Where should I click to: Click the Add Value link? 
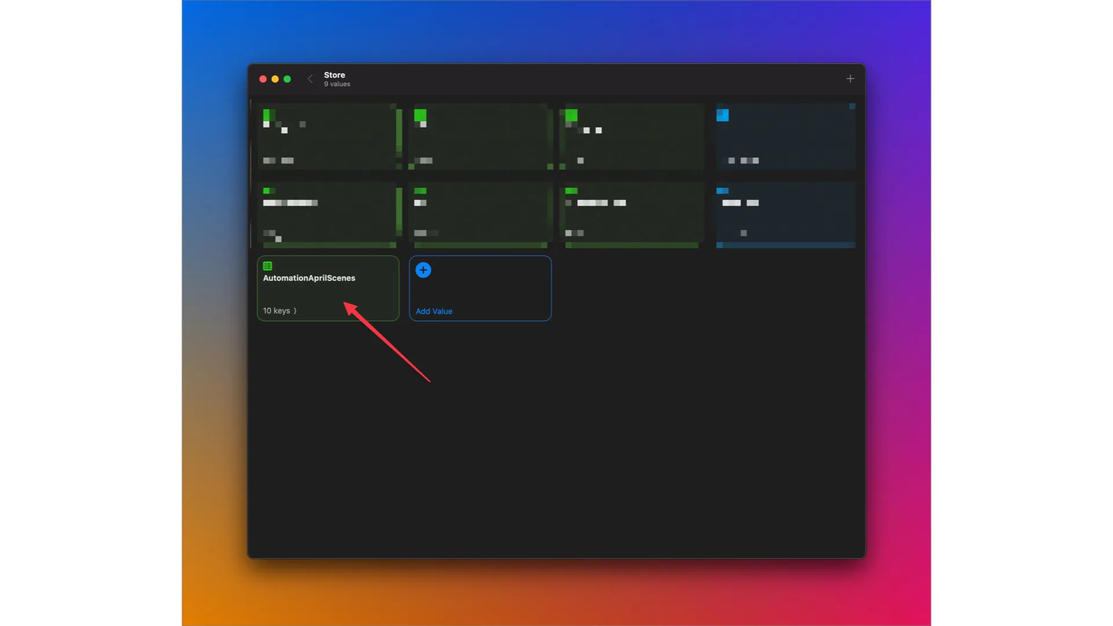coord(434,311)
